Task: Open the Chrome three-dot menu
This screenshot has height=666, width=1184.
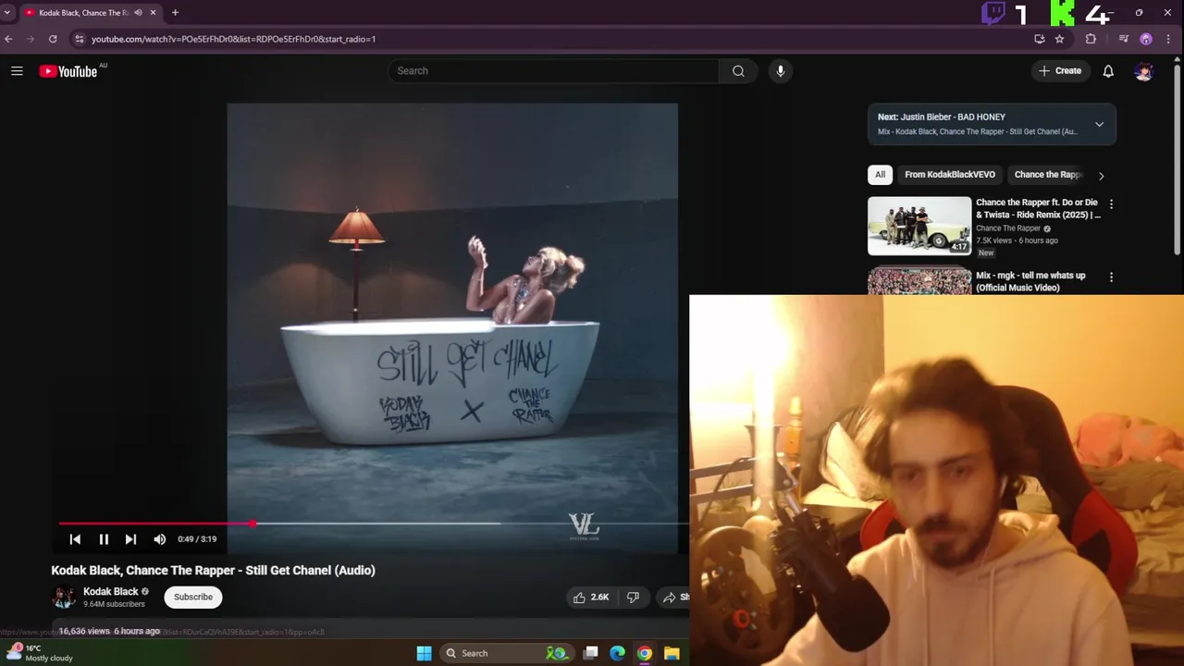Action: click(x=1168, y=39)
